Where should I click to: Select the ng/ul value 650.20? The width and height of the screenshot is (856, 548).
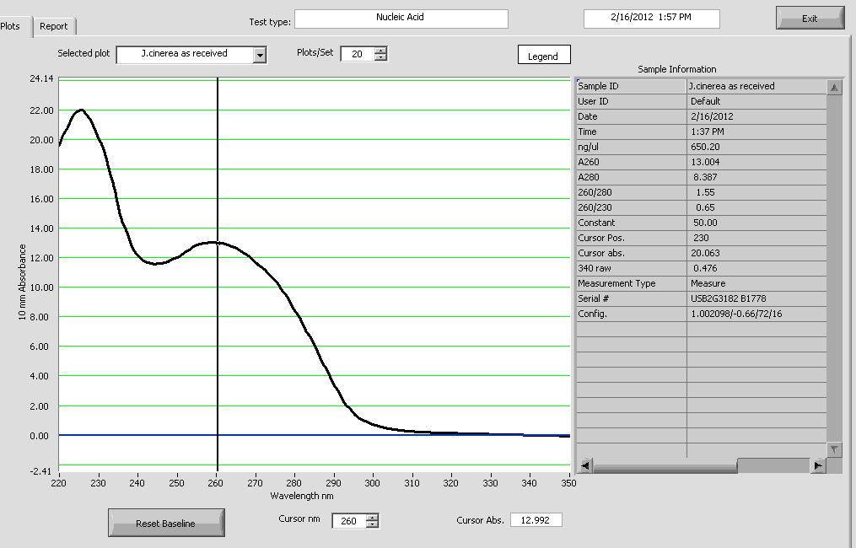click(756, 148)
